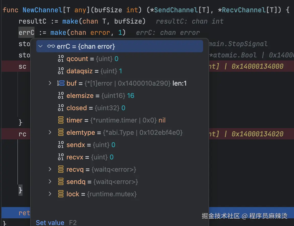Click the glasses watch icon beside errC
Screen dimensions: 294x226
(51, 46)
